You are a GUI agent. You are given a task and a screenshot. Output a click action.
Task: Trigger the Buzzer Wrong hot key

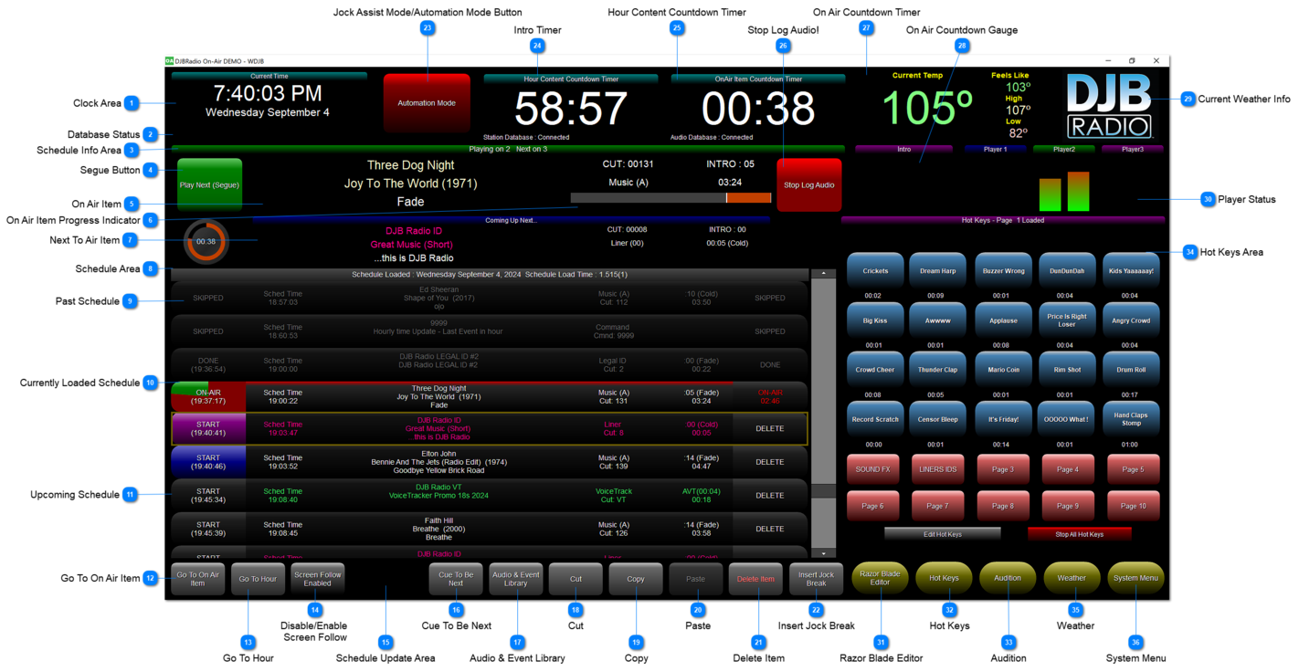[x=1003, y=271]
